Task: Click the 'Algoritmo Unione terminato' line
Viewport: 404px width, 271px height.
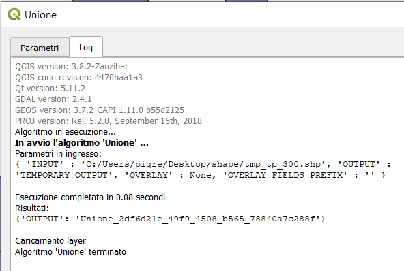Action: [x=70, y=252]
